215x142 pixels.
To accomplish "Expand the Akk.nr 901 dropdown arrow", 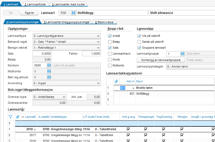I will (x=133, y=88).
